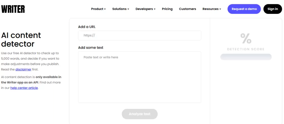This screenshot has height=124, width=284.
Task: Click the AI content detector heading
Action: pyautogui.click(x=21, y=39)
